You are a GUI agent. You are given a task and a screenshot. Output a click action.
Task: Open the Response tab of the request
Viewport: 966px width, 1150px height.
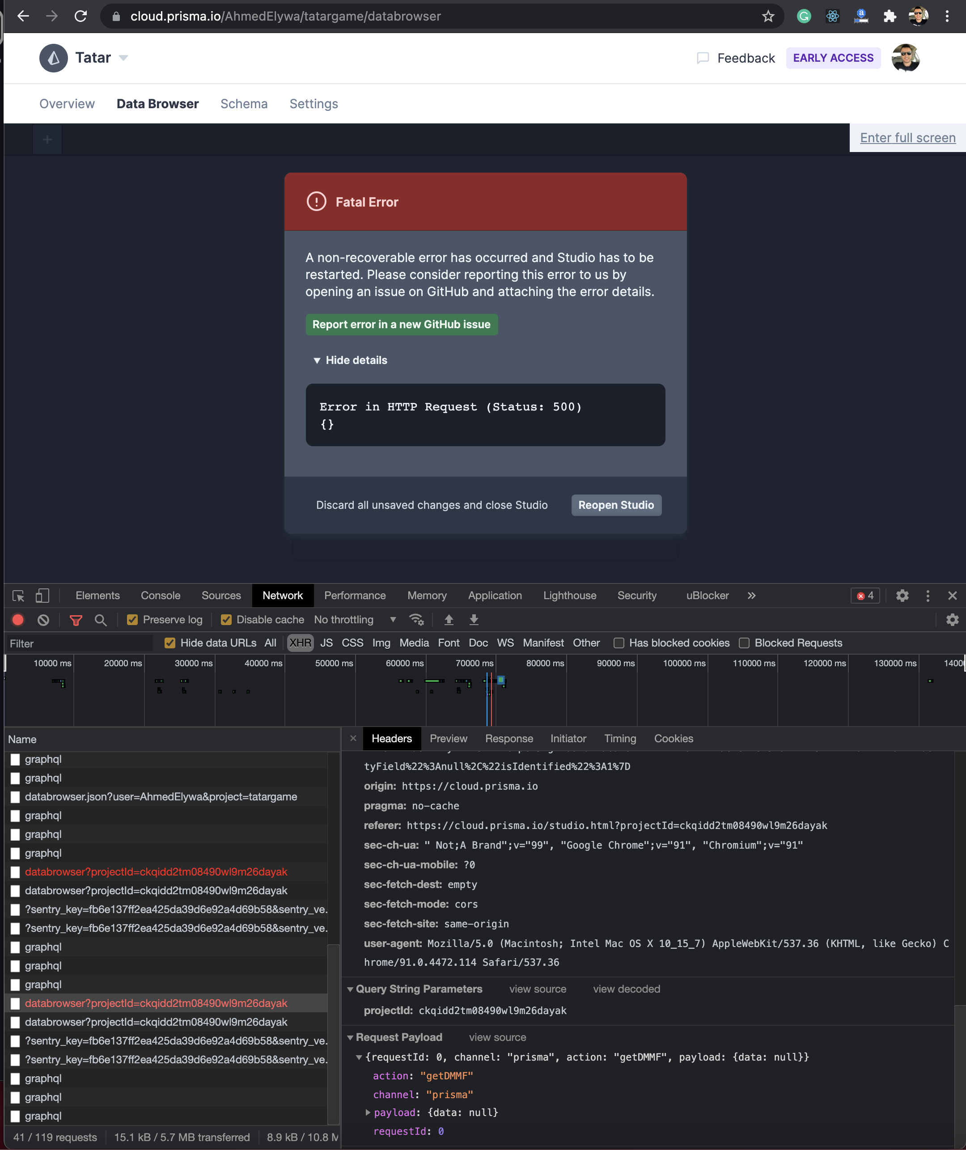tap(509, 738)
